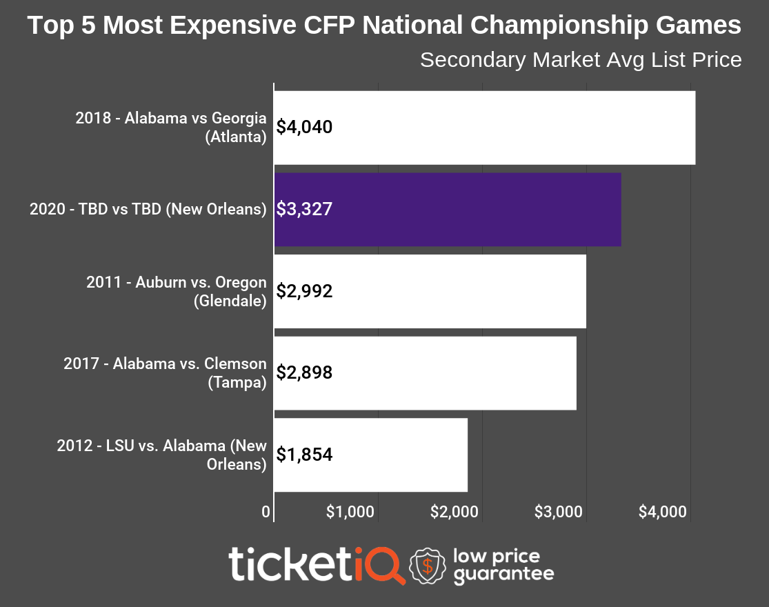Click the ticketIQ logo text
Viewport: 769px width, 607px height.
pos(317,566)
